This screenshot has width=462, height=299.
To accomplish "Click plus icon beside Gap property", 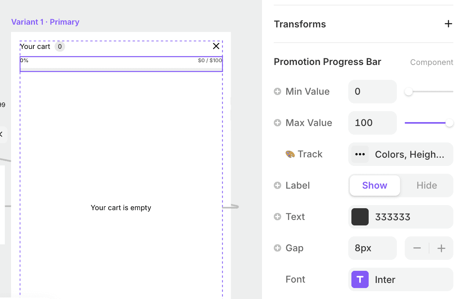I will (x=278, y=248).
